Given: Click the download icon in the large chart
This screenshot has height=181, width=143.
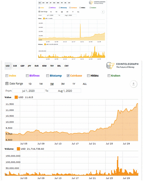Looking at the screenshot, I should coord(133,84).
